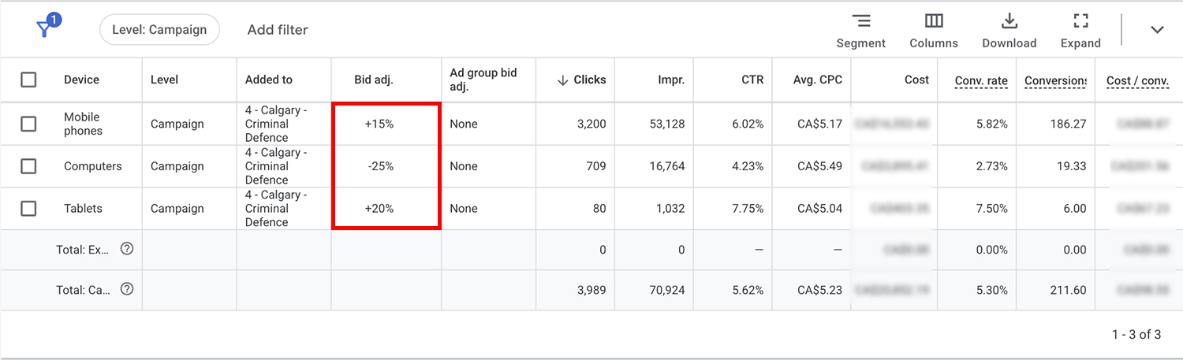Open the filter funnel icon
1183x360 pixels.
(46, 29)
